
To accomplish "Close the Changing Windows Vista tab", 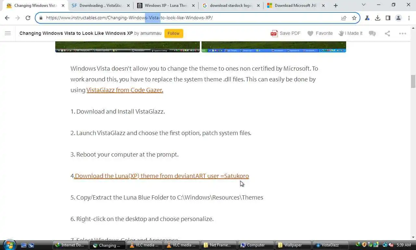I will pos(63,6).
